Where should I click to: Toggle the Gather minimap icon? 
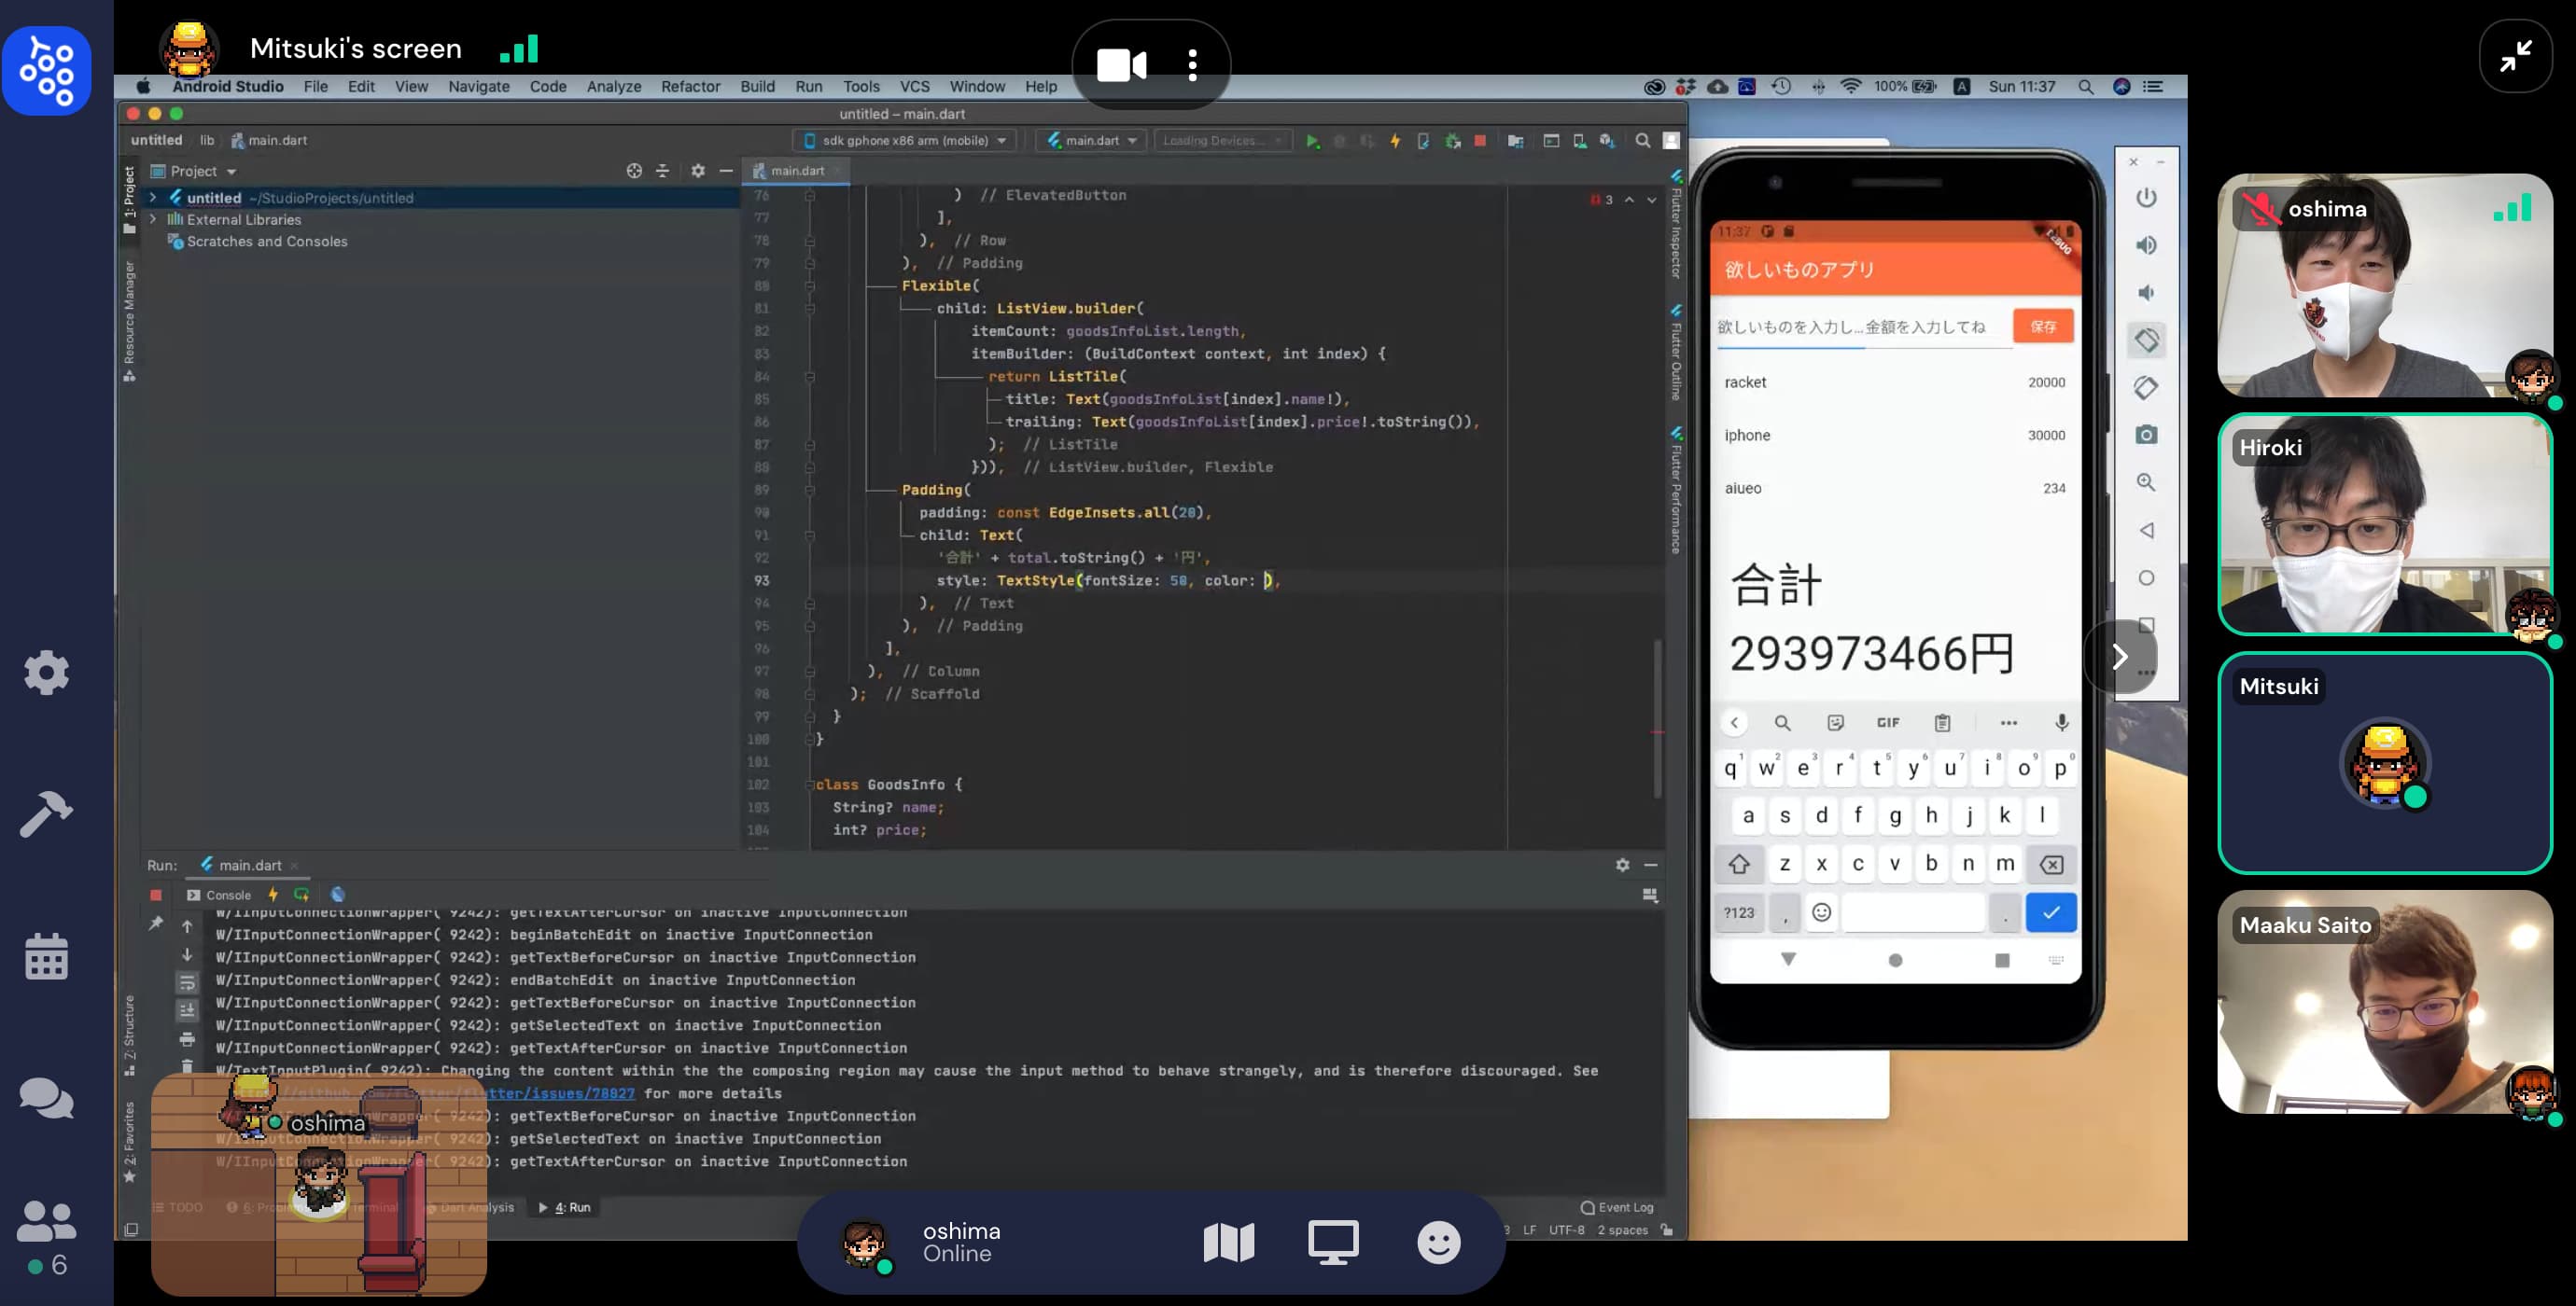coord(1228,1243)
